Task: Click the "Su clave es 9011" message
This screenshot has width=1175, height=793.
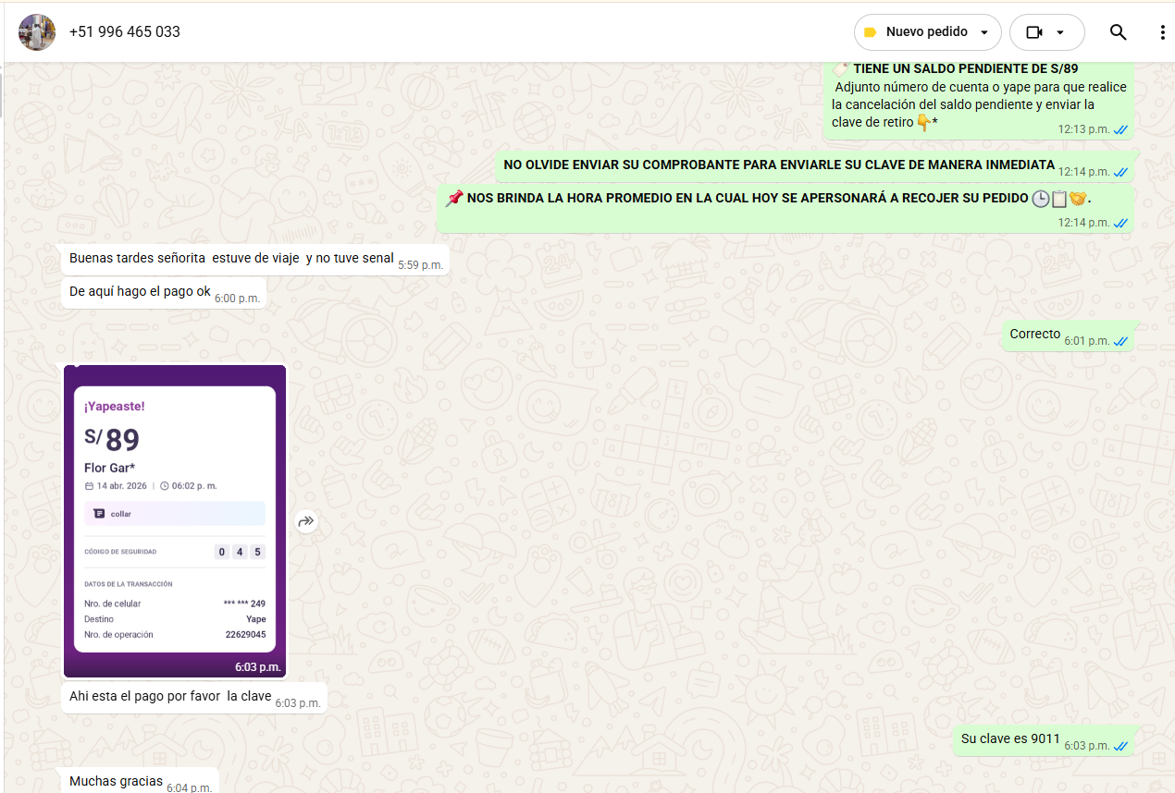Action: point(1010,738)
